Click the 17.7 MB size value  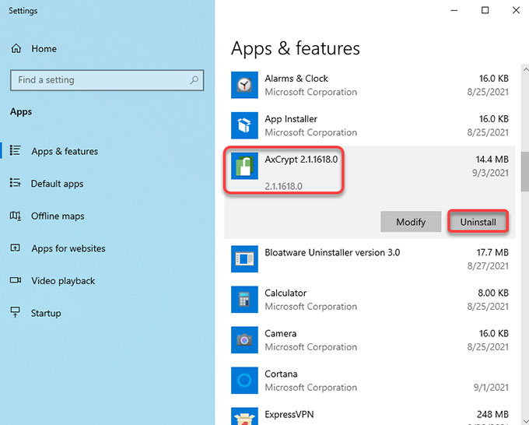coord(492,252)
